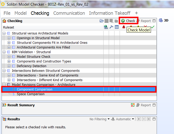
Task: Switch to the Model tab
Action: (21, 13)
